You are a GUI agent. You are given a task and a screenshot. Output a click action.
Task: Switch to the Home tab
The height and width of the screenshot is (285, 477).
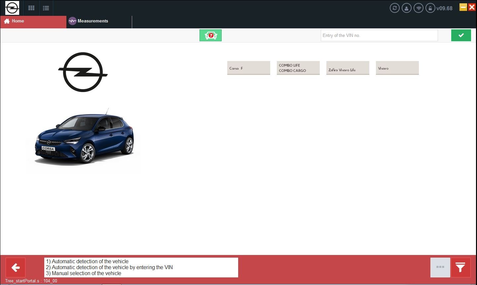point(17,21)
